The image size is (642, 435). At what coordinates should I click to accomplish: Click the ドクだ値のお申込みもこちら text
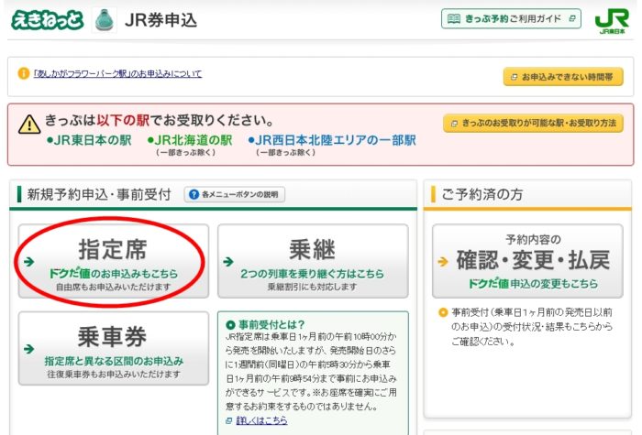point(114,273)
